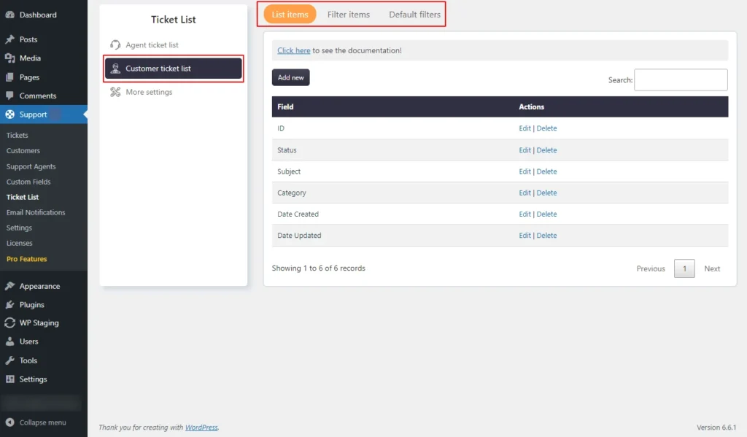
Task: Open Appearance via its sidebar icon
Action: click(10, 285)
